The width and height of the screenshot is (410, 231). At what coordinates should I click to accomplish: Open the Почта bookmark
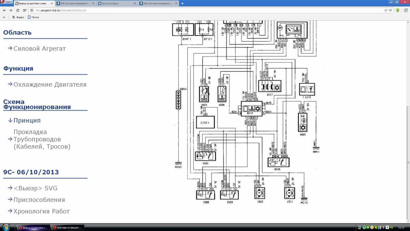tap(33, 17)
